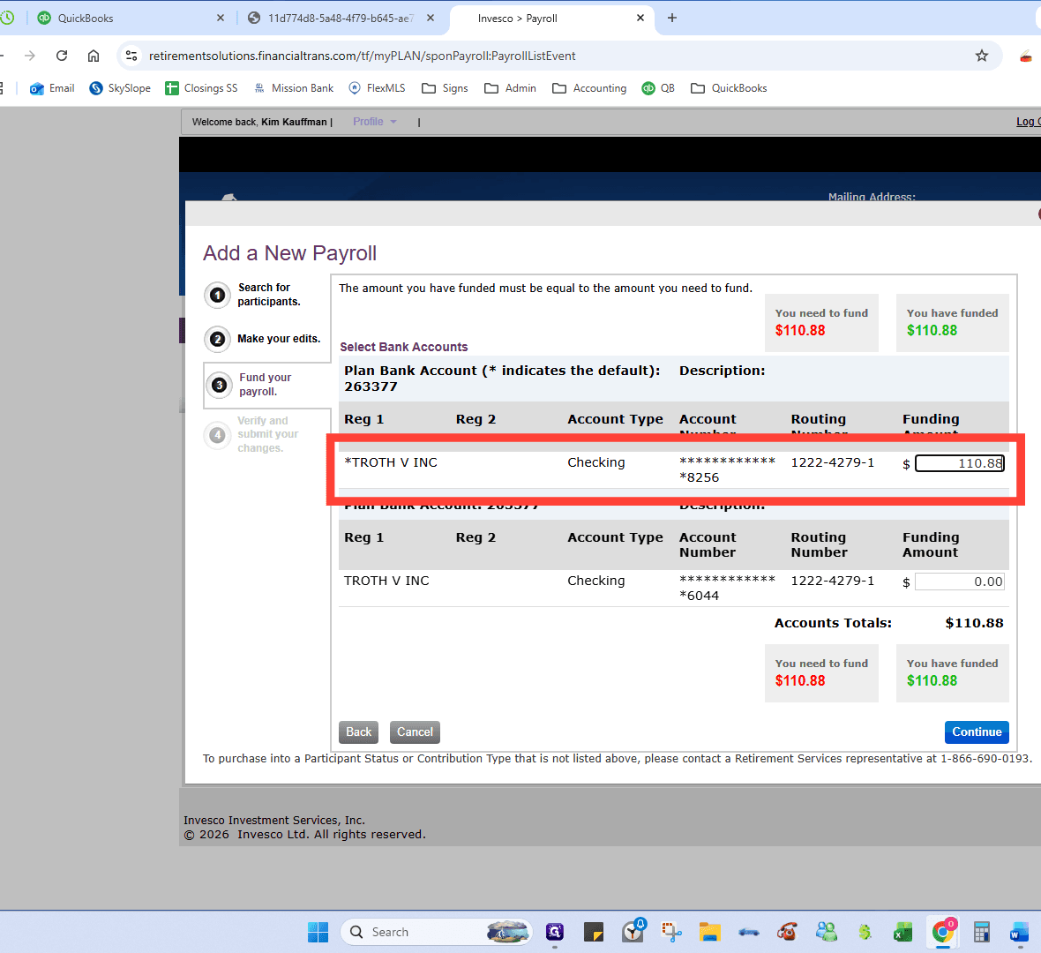Image resolution: width=1041 pixels, height=953 pixels.
Task: Open Calculator from the taskbar
Action: tap(981, 932)
